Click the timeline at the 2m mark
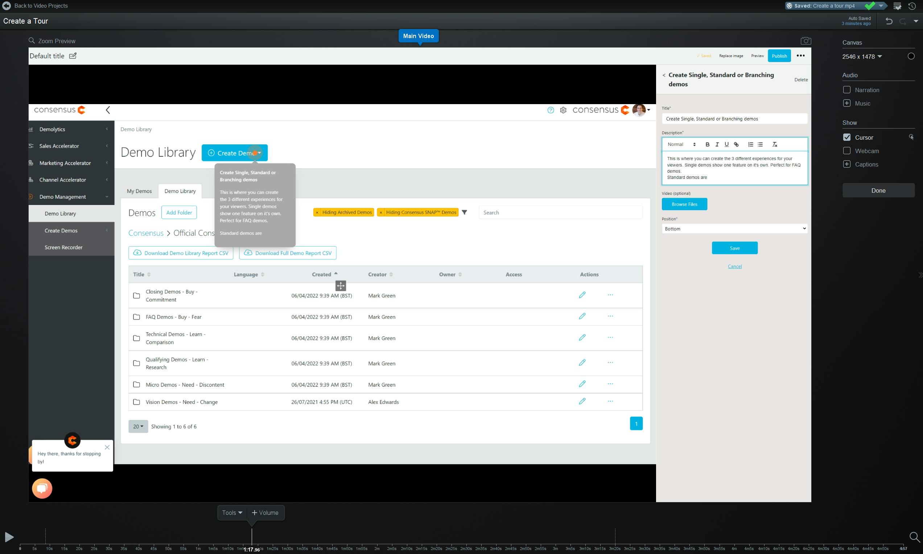 coord(377,545)
